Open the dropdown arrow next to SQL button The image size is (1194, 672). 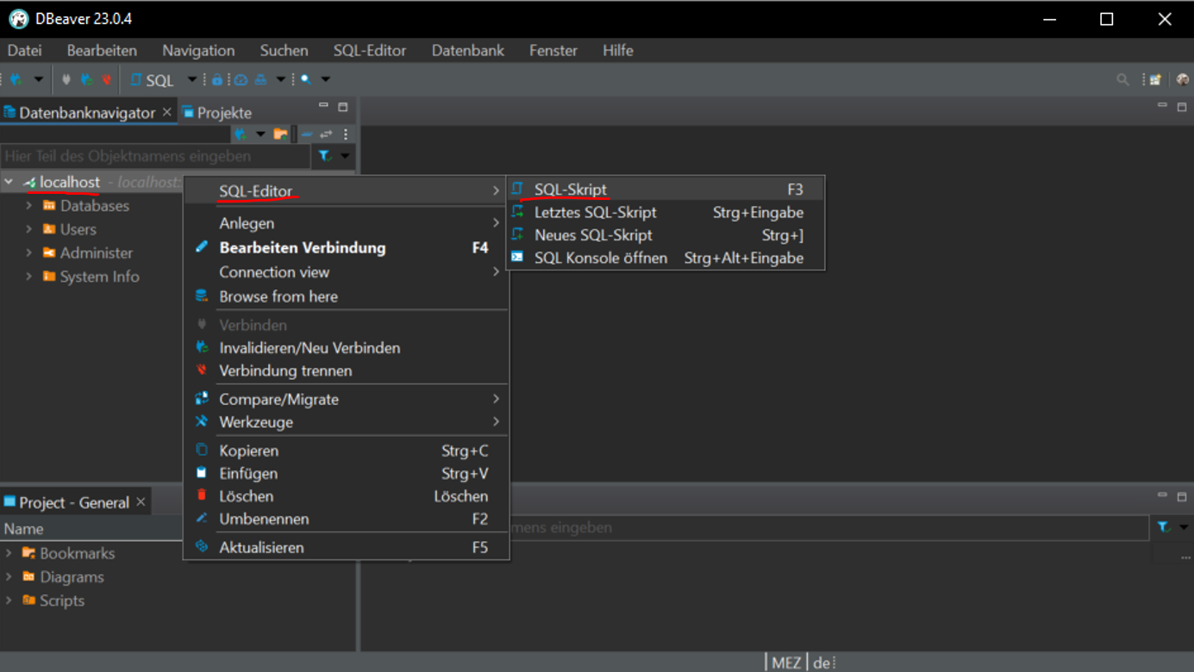[191, 79]
